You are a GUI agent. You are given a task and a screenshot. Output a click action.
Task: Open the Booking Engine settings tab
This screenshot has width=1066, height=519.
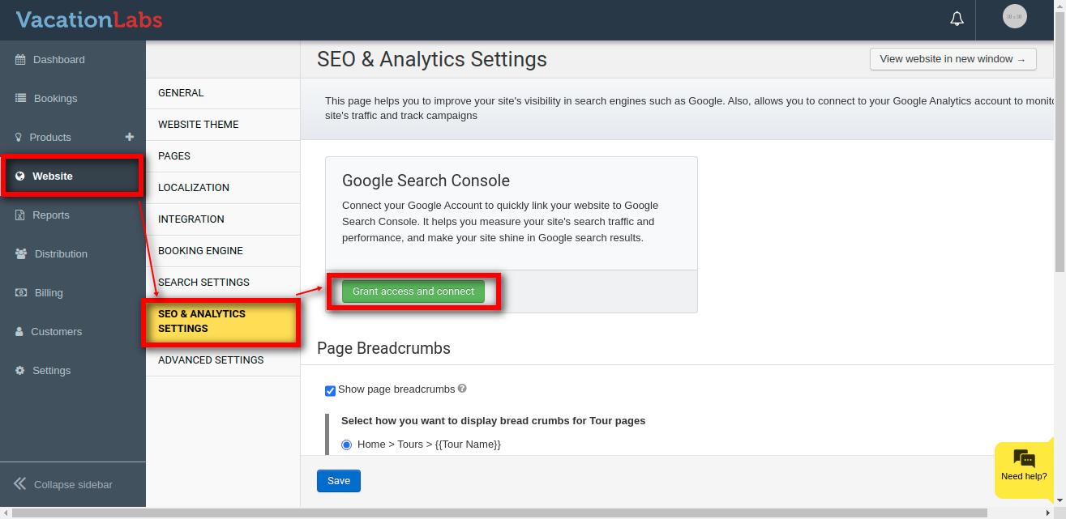coord(200,250)
